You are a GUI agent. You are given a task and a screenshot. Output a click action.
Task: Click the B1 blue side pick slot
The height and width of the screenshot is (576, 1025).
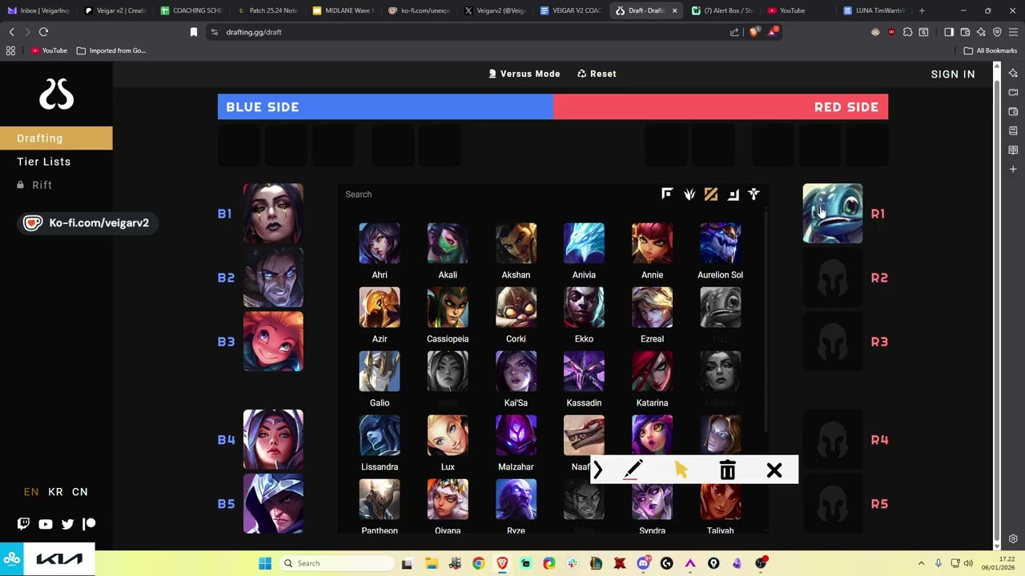pos(273,214)
